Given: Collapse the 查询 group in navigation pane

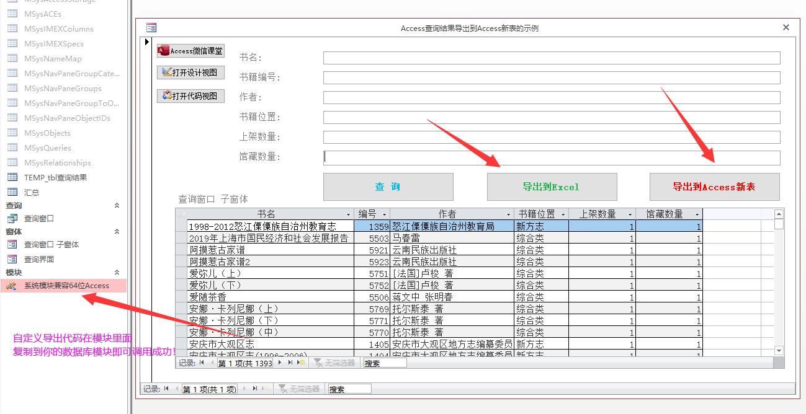Looking at the screenshot, I should [117, 206].
